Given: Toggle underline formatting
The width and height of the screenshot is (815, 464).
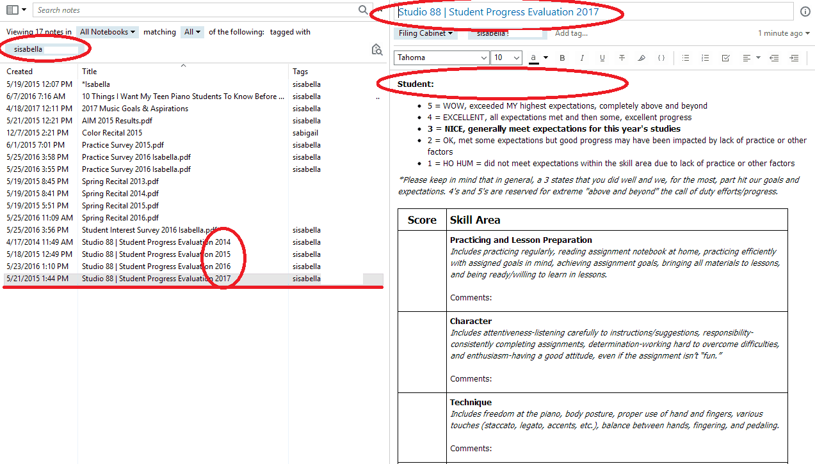Looking at the screenshot, I should pyautogui.click(x=602, y=58).
